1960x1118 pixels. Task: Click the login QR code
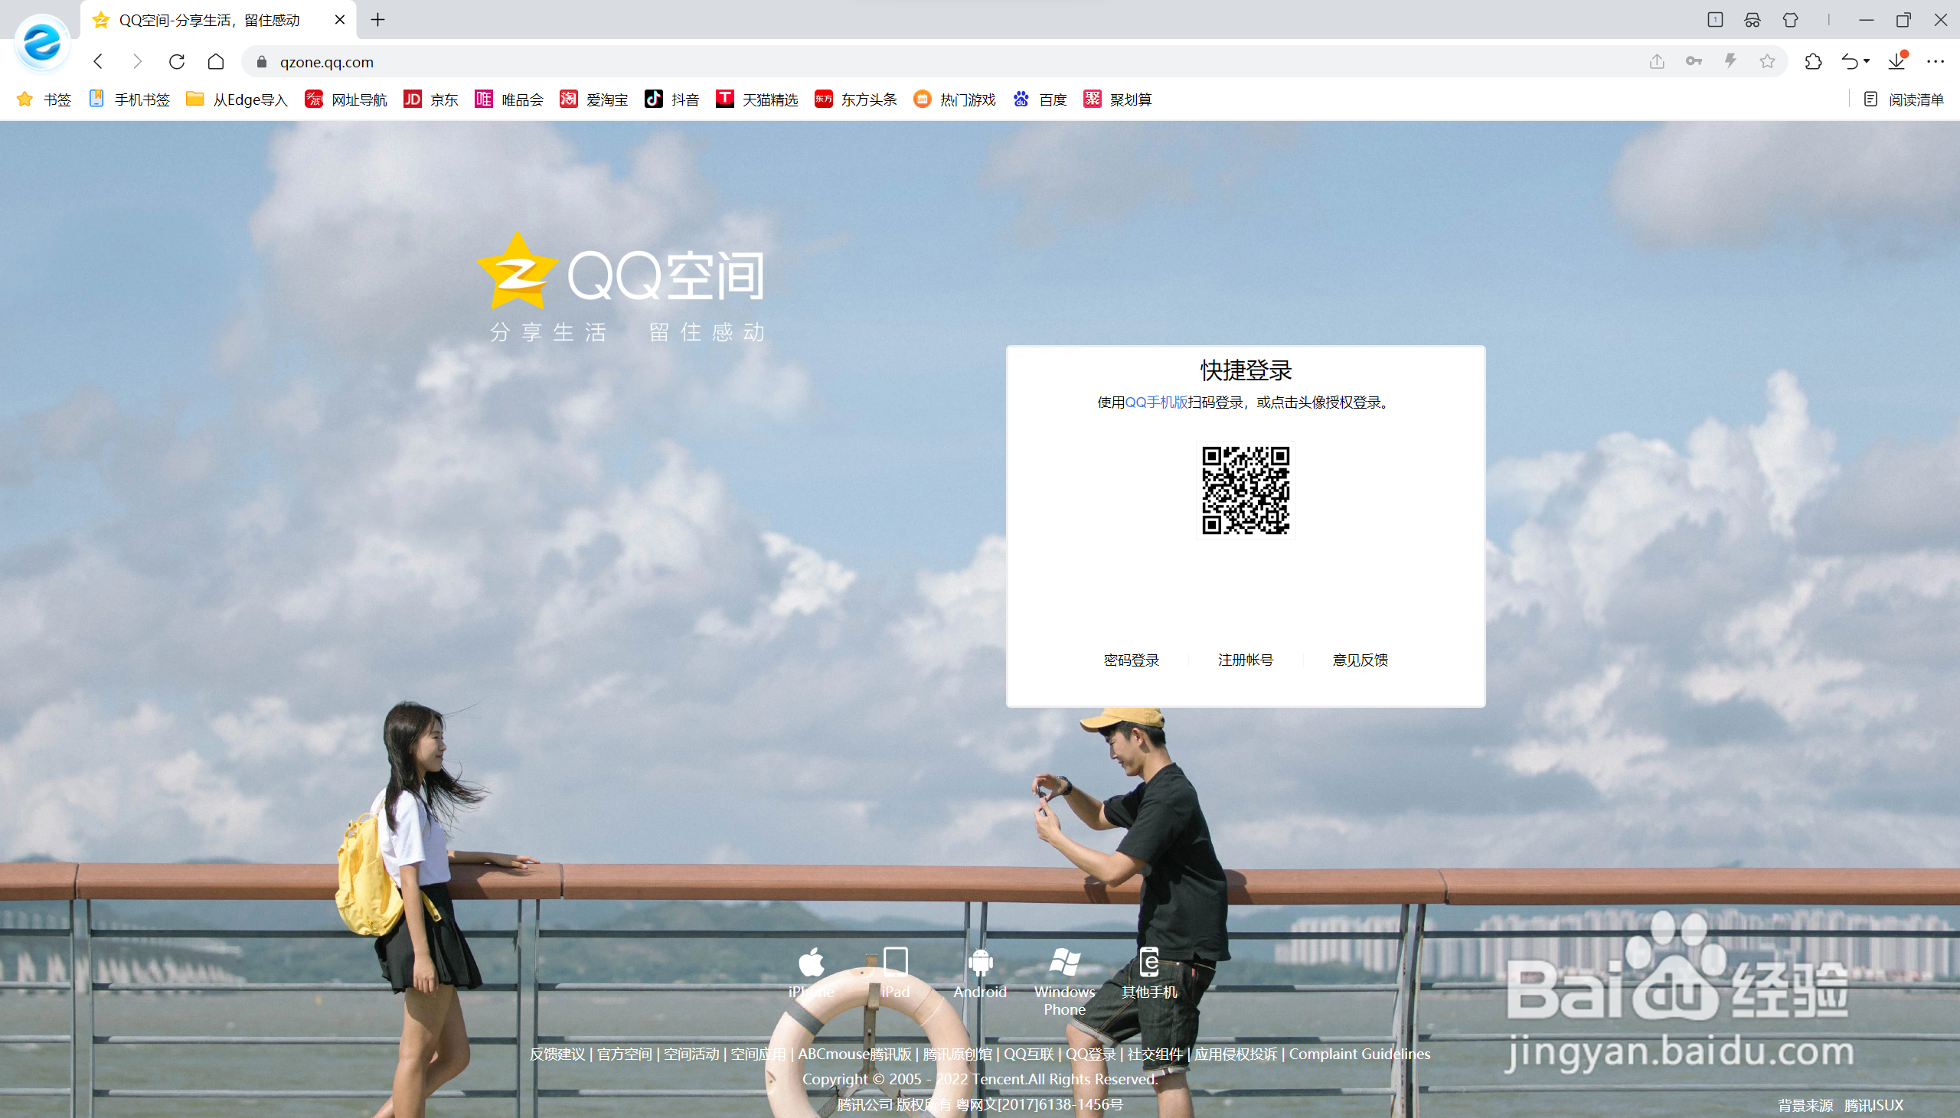tap(1245, 490)
